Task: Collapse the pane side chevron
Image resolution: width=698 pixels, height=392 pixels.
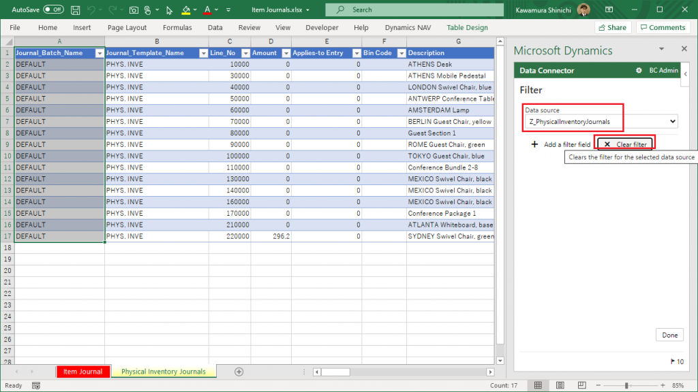Action: [686, 74]
